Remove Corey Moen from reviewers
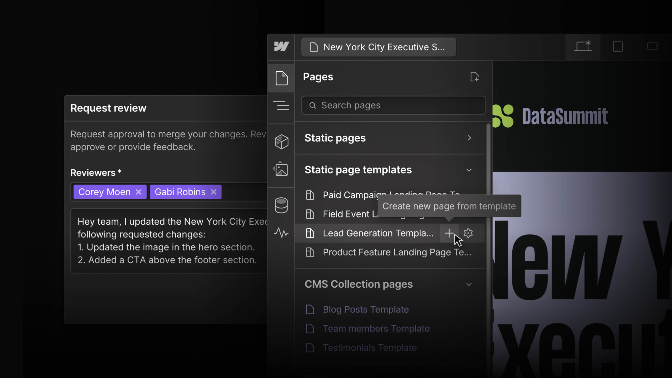The height and width of the screenshot is (378, 672). click(139, 192)
